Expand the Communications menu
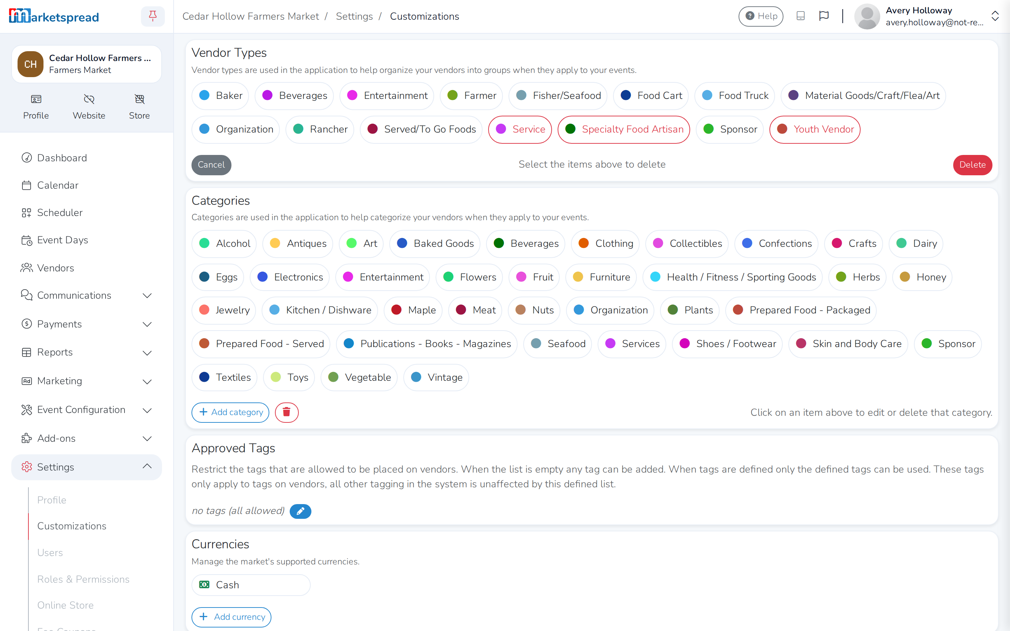Viewport: 1010px width, 631px height. pyautogui.click(x=86, y=296)
